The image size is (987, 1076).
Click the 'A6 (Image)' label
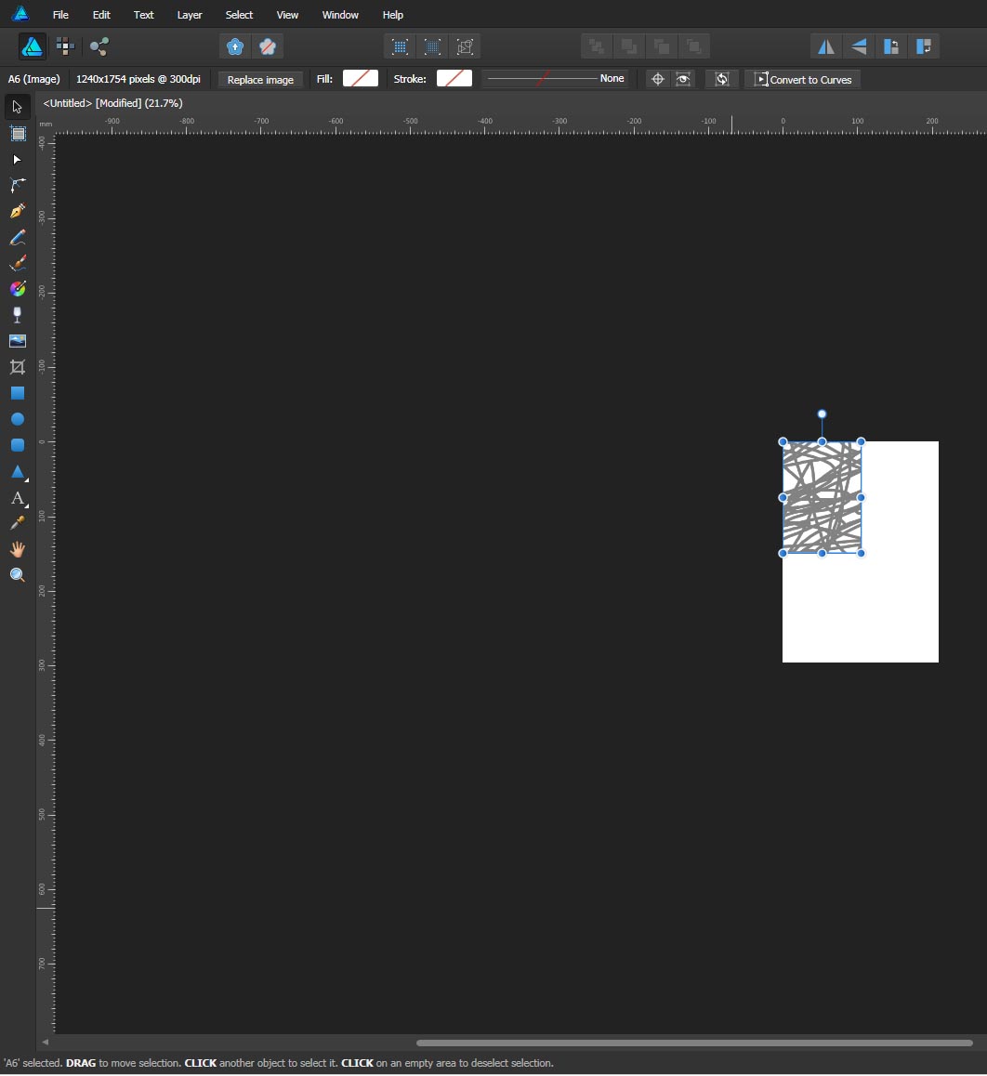pos(33,79)
